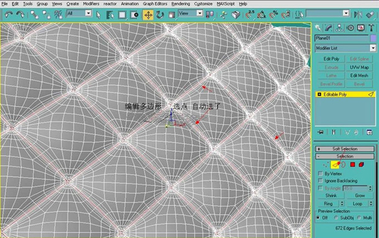Click the Ring spinner arrows

click(342, 204)
